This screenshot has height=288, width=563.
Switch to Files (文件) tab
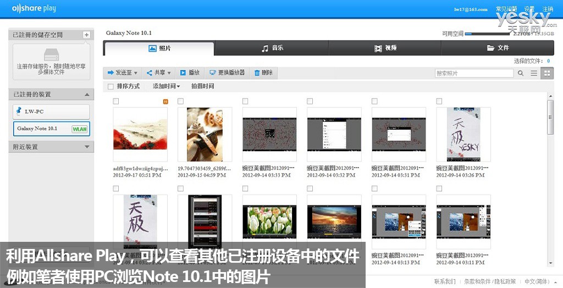pos(498,48)
